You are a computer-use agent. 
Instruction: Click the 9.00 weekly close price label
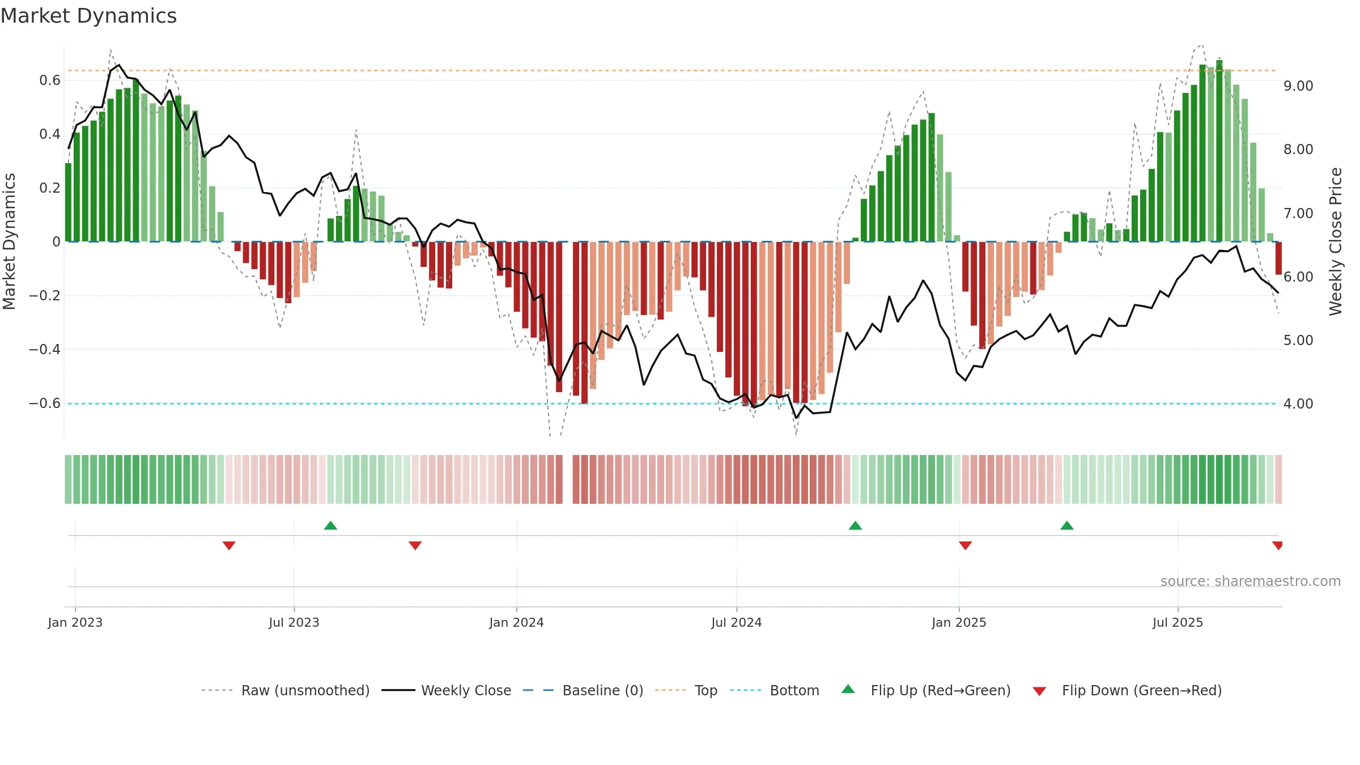tap(1298, 86)
